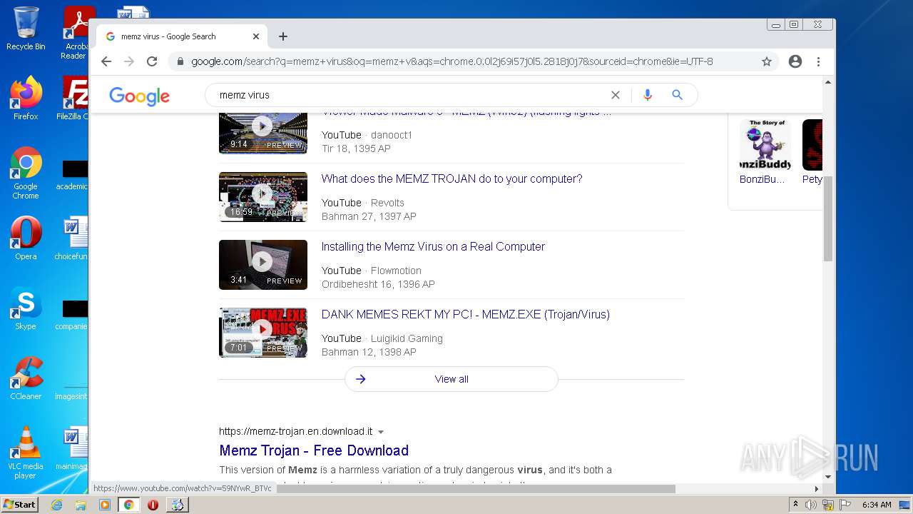Click the volume speaker tray icon
Image resolution: width=913 pixels, height=514 pixels.
pos(811,505)
